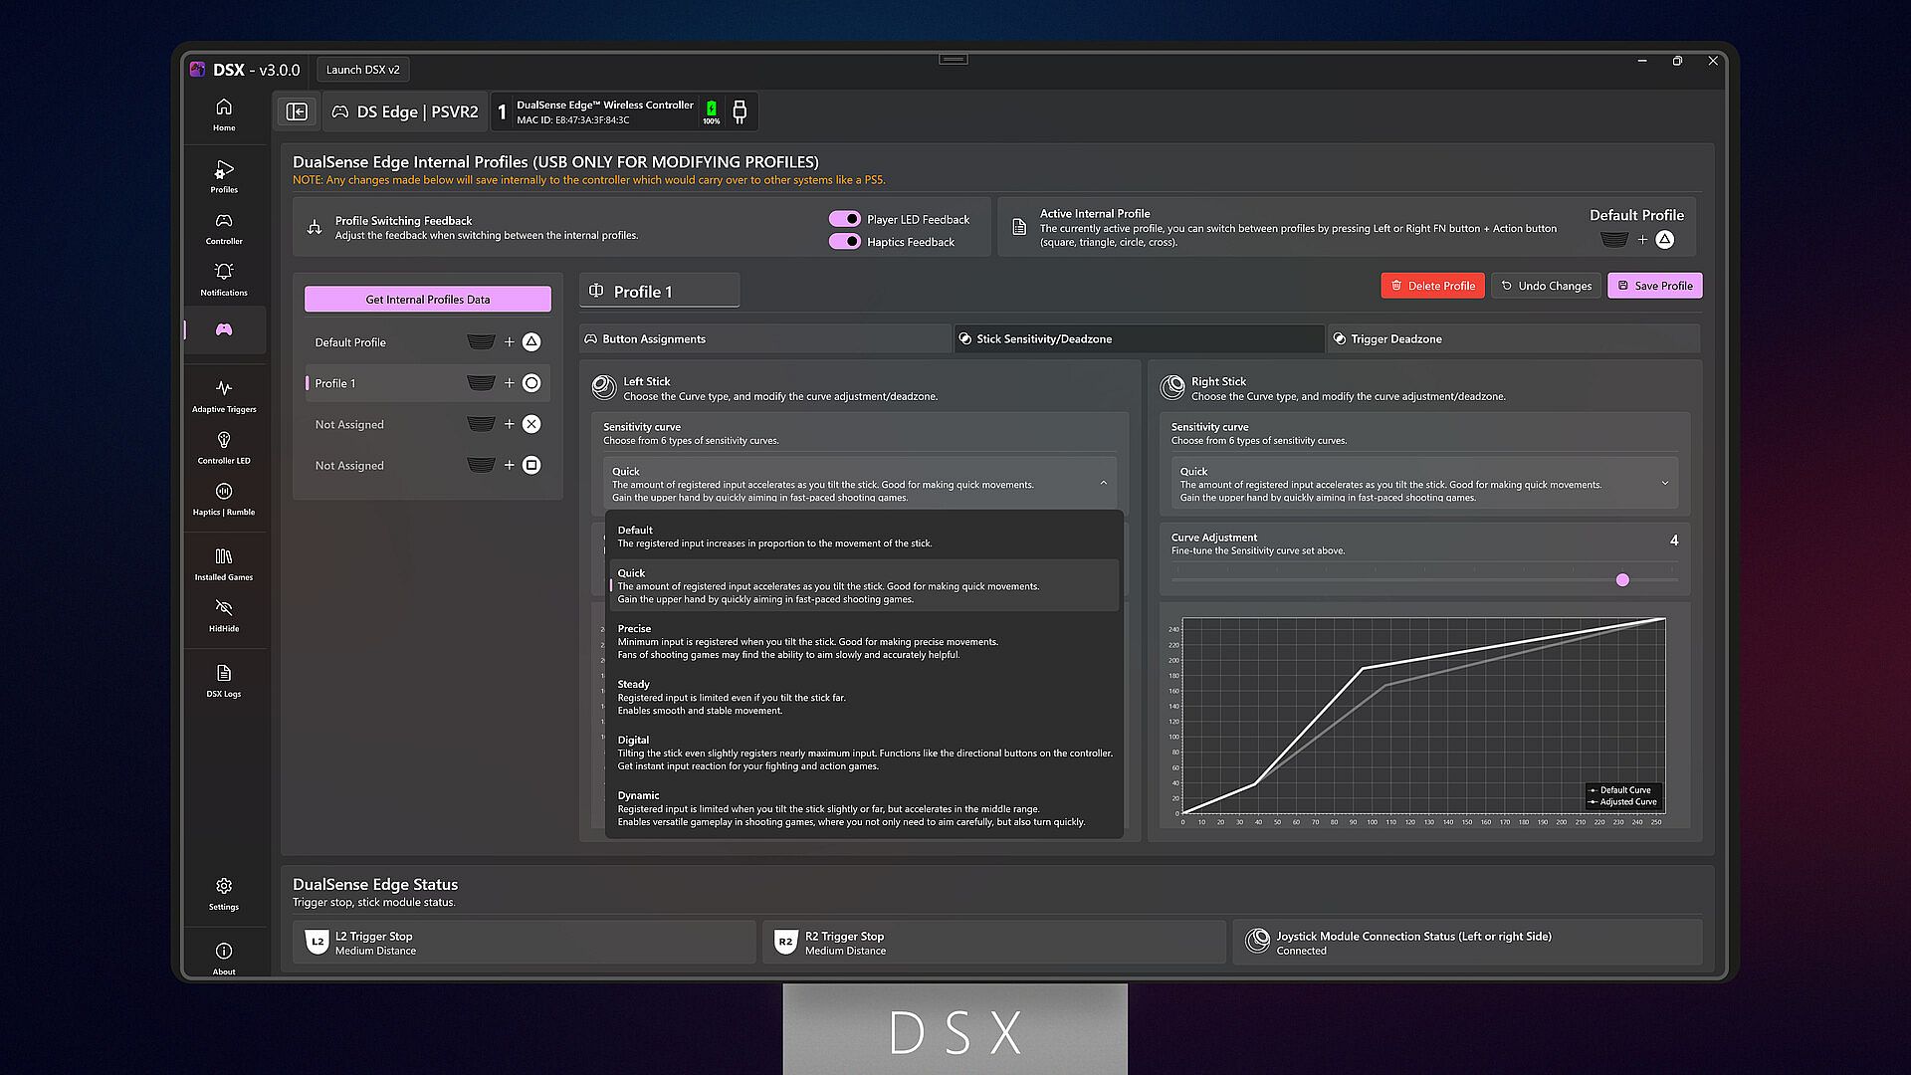Expand Right Stick sensitivity curve dropdown

(1664, 484)
